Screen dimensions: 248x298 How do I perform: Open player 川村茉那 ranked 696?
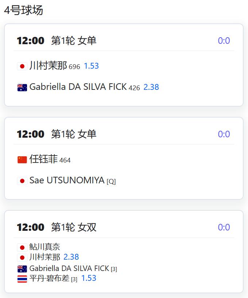coord(48,66)
